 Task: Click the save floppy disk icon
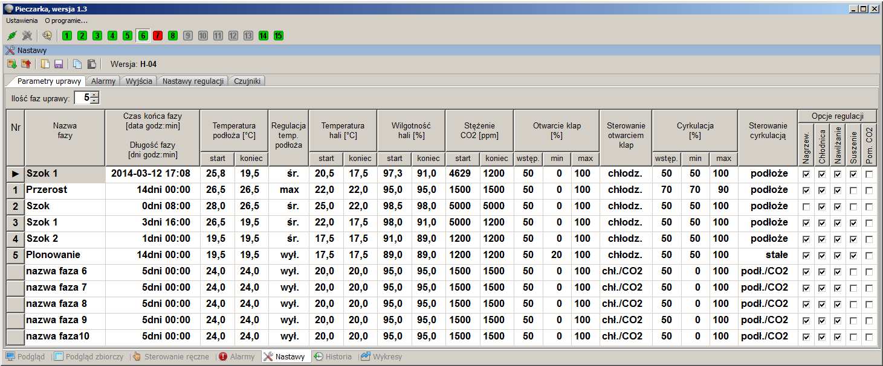click(59, 64)
